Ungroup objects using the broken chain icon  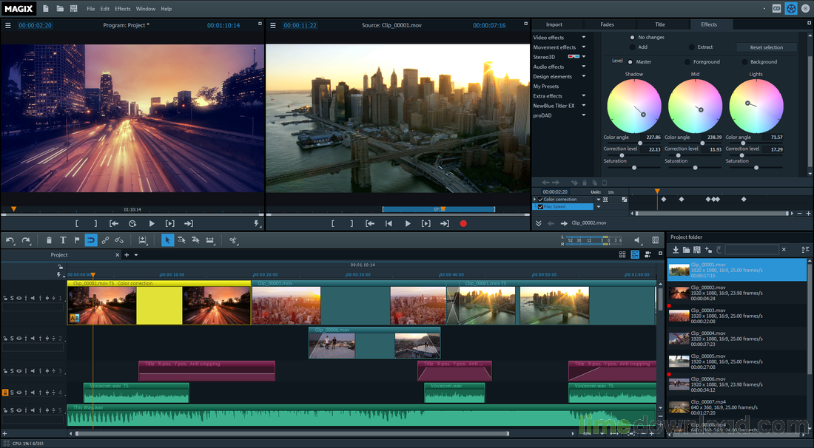pyautogui.click(x=118, y=240)
